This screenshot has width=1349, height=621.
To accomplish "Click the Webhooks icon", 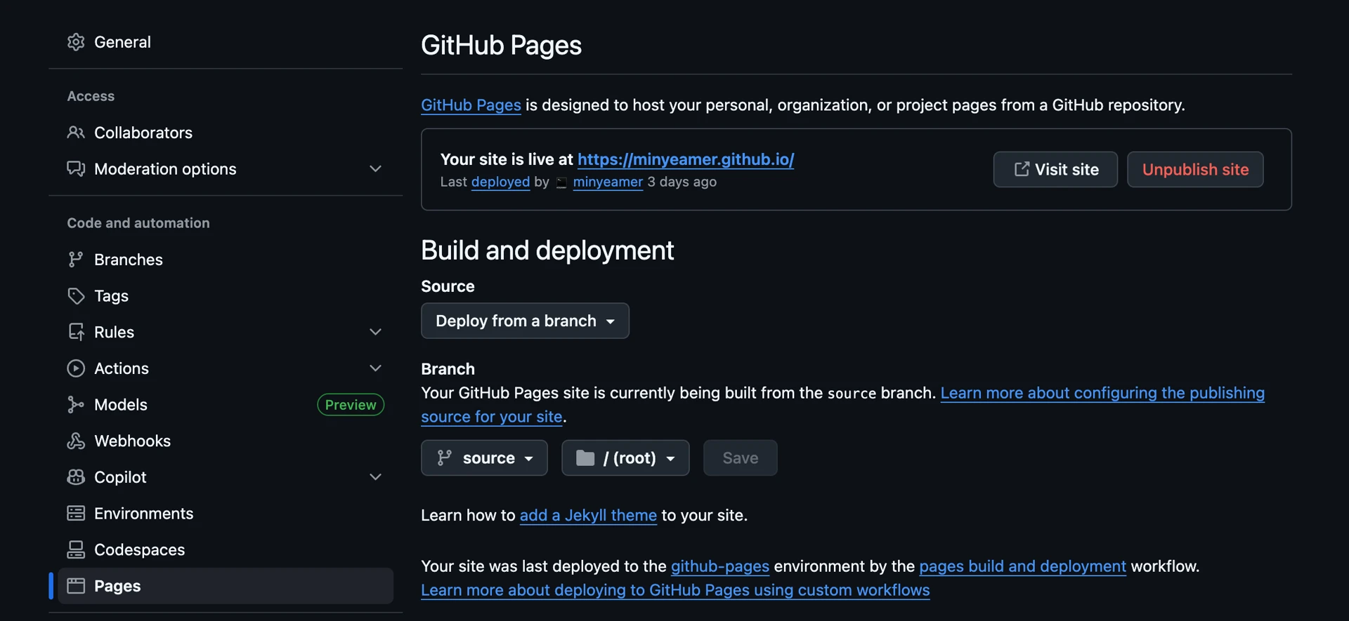I will [x=76, y=441].
